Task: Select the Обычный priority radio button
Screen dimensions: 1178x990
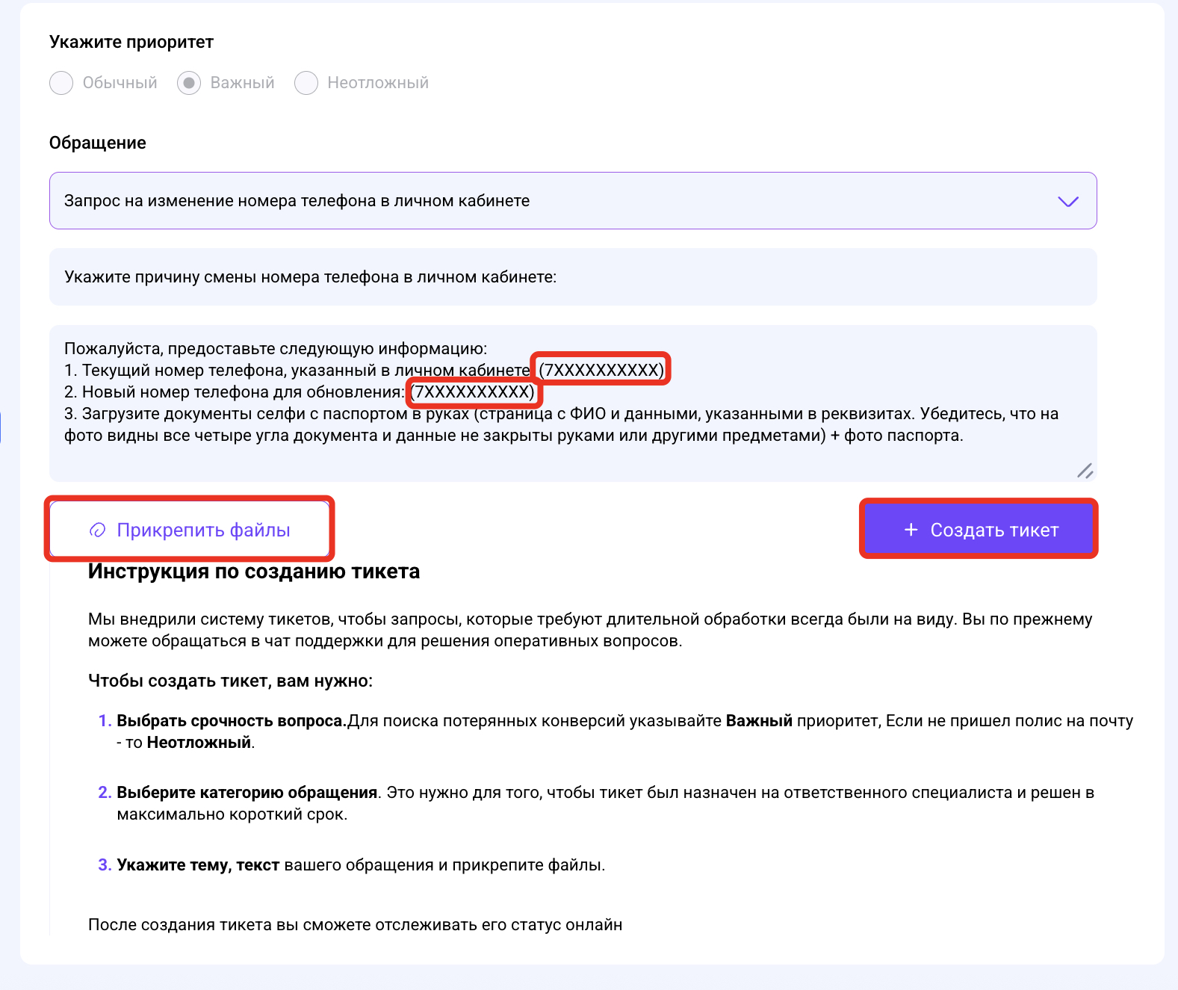Action: click(x=61, y=83)
